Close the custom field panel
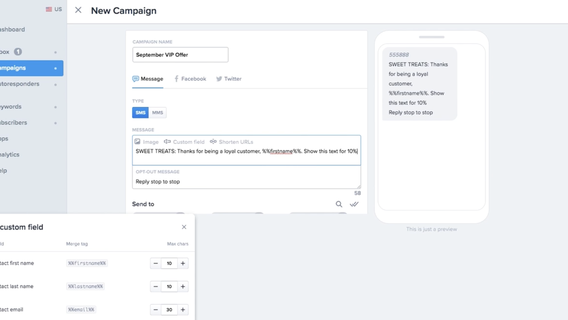 pos(184,227)
